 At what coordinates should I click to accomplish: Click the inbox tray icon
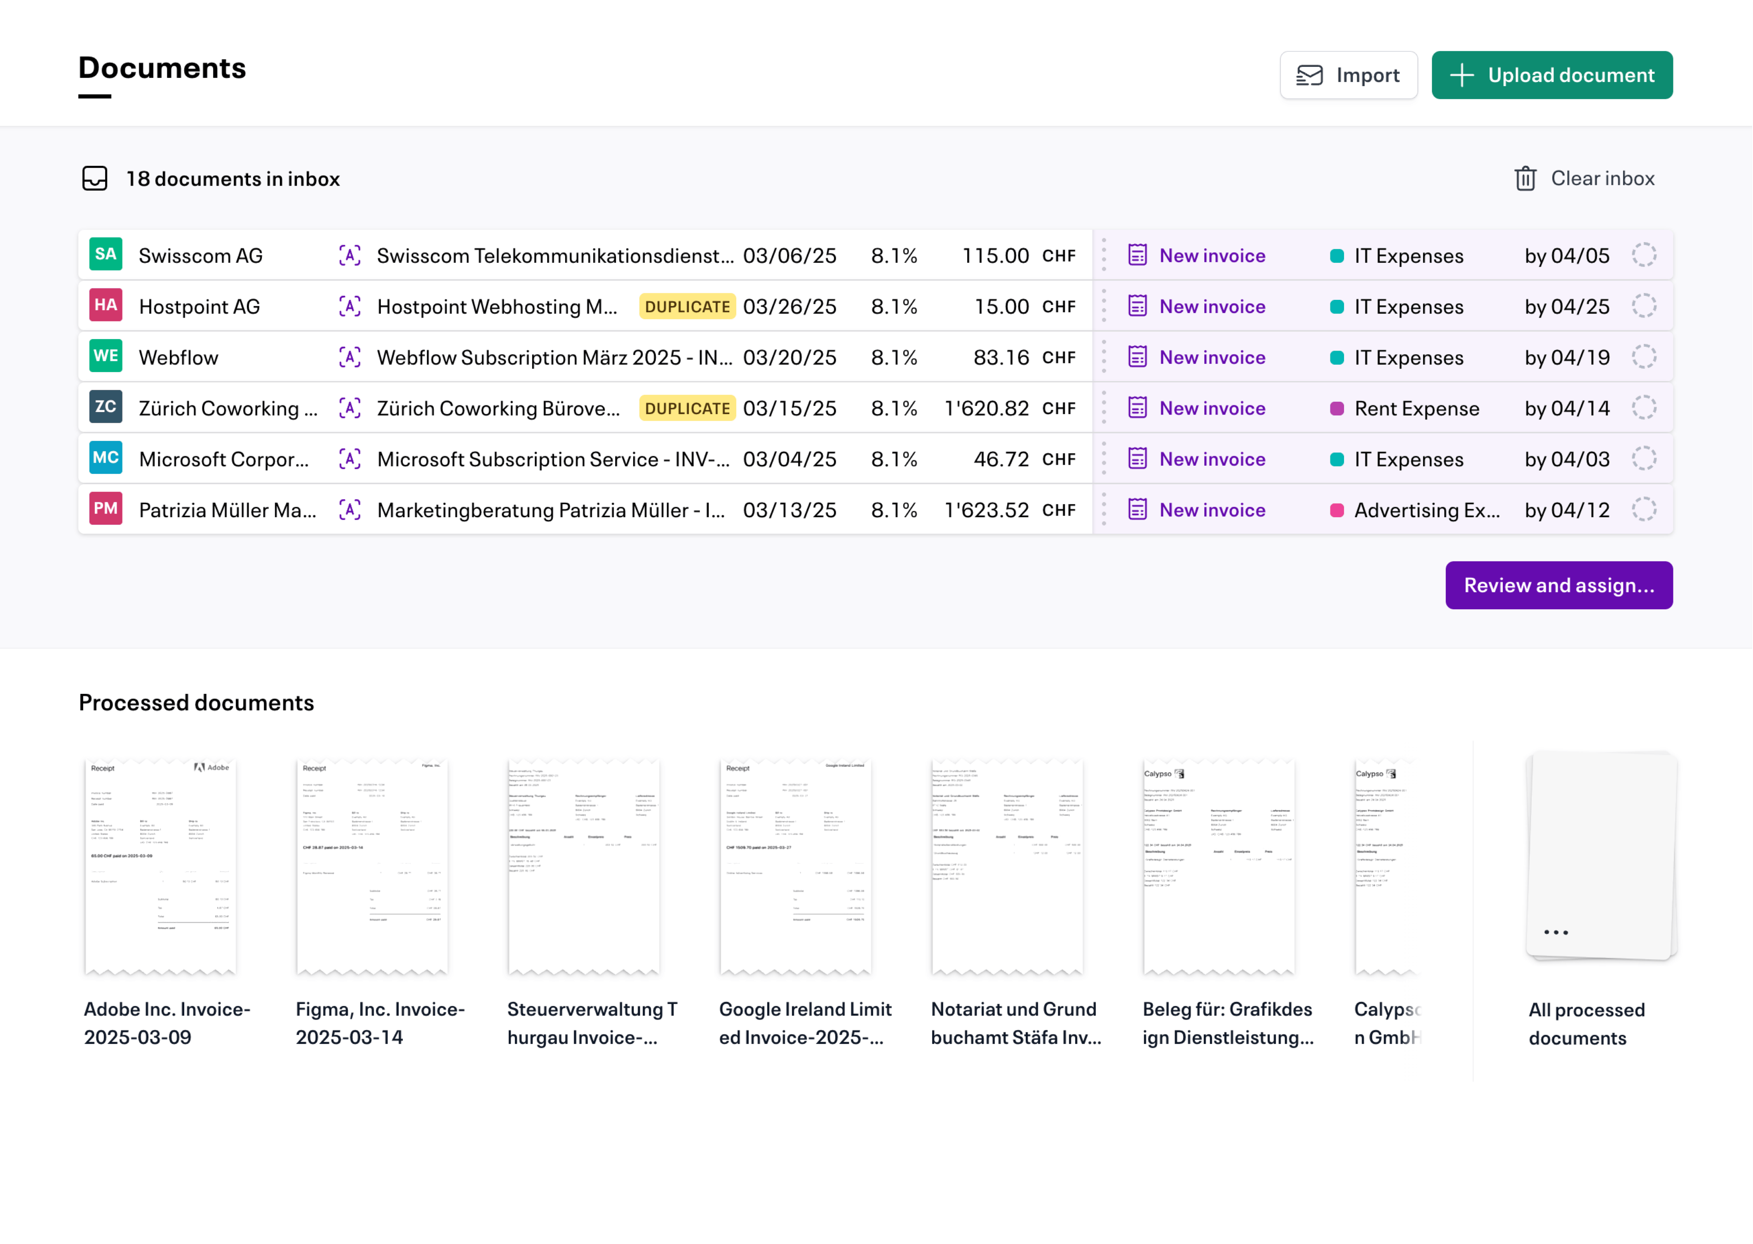[95, 179]
